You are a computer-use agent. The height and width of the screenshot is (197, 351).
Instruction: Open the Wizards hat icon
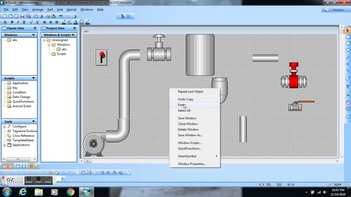click(122, 16)
